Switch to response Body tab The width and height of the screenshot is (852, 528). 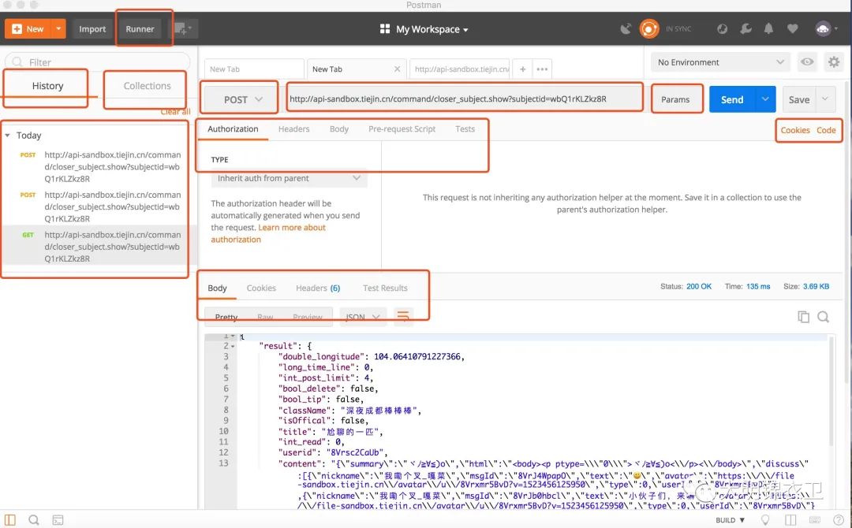[217, 288]
